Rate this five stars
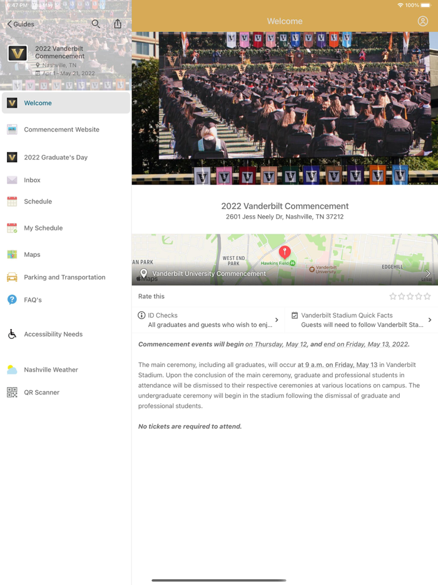The width and height of the screenshot is (438, 585). click(427, 296)
